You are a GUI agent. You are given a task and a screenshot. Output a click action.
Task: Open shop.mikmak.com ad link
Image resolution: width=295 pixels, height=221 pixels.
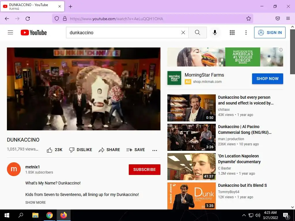click(207, 81)
